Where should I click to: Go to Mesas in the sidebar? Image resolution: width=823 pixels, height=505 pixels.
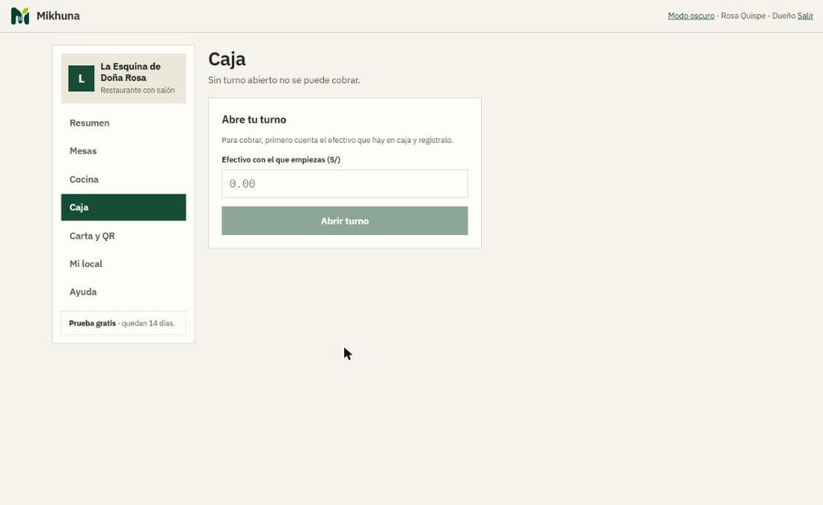click(x=123, y=150)
